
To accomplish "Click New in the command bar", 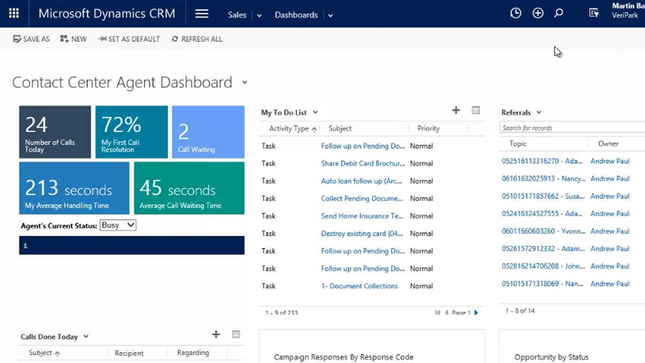I will (x=74, y=39).
